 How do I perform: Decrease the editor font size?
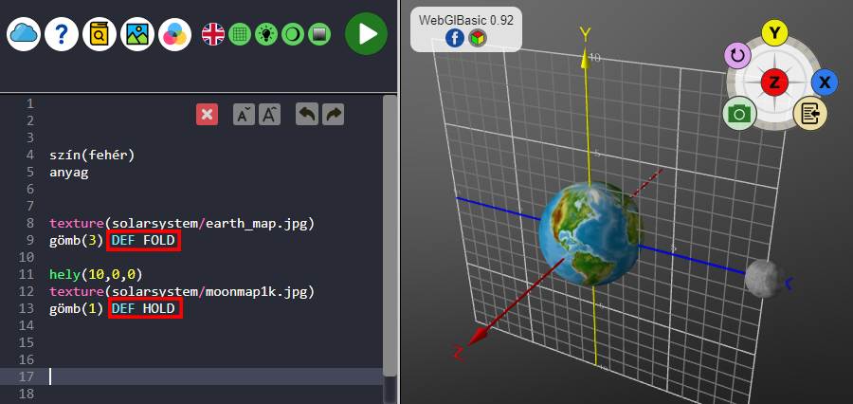click(244, 115)
